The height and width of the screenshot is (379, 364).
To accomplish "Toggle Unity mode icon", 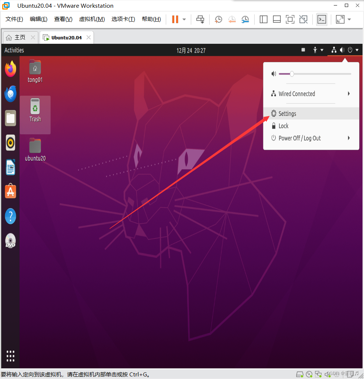I will tap(303, 20).
